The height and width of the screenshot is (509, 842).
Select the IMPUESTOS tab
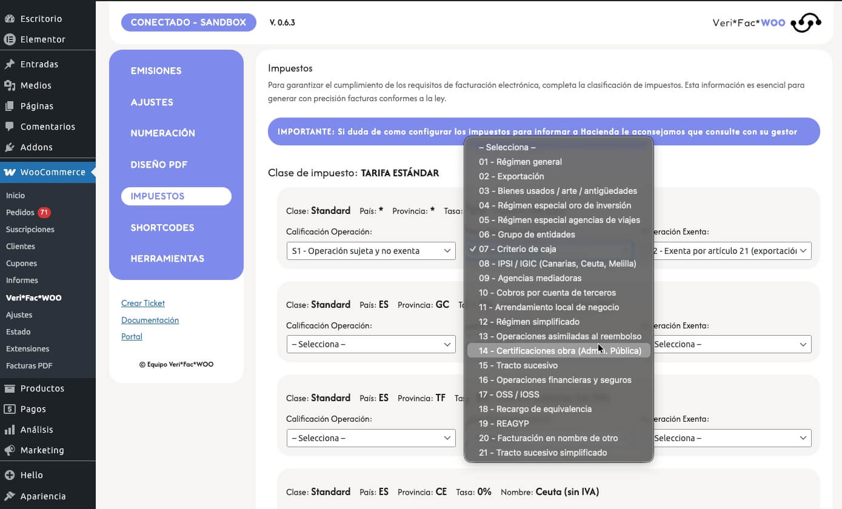176,196
